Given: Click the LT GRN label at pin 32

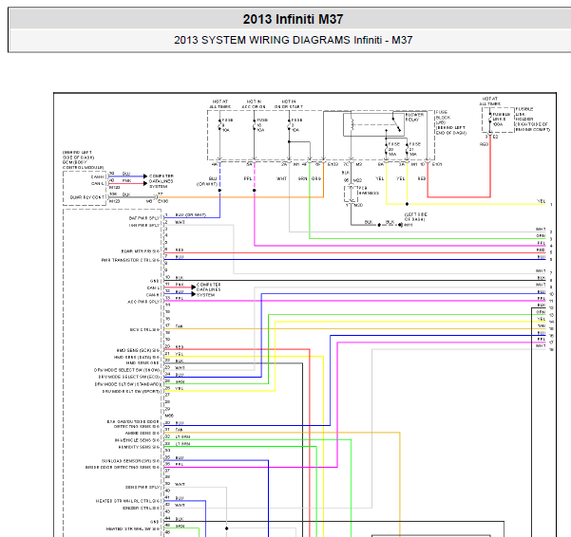Looking at the screenshot, I should pyautogui.click(x=182, y=436).
